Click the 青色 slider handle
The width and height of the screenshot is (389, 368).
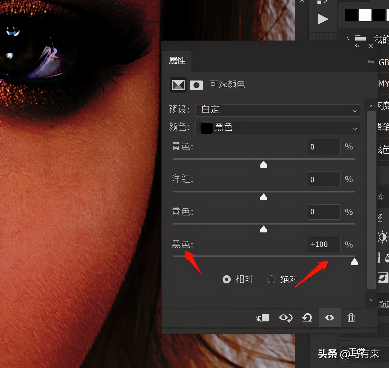(x=264, y=164)
